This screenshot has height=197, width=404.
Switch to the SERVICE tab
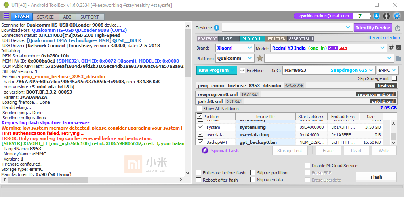45,17
